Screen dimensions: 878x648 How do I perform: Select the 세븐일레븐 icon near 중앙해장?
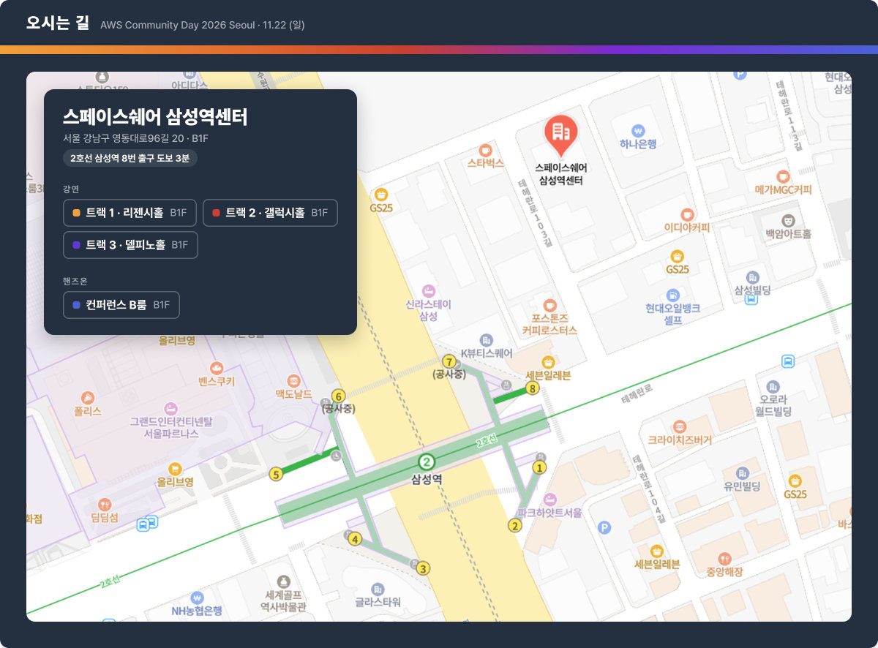point(657,551)
